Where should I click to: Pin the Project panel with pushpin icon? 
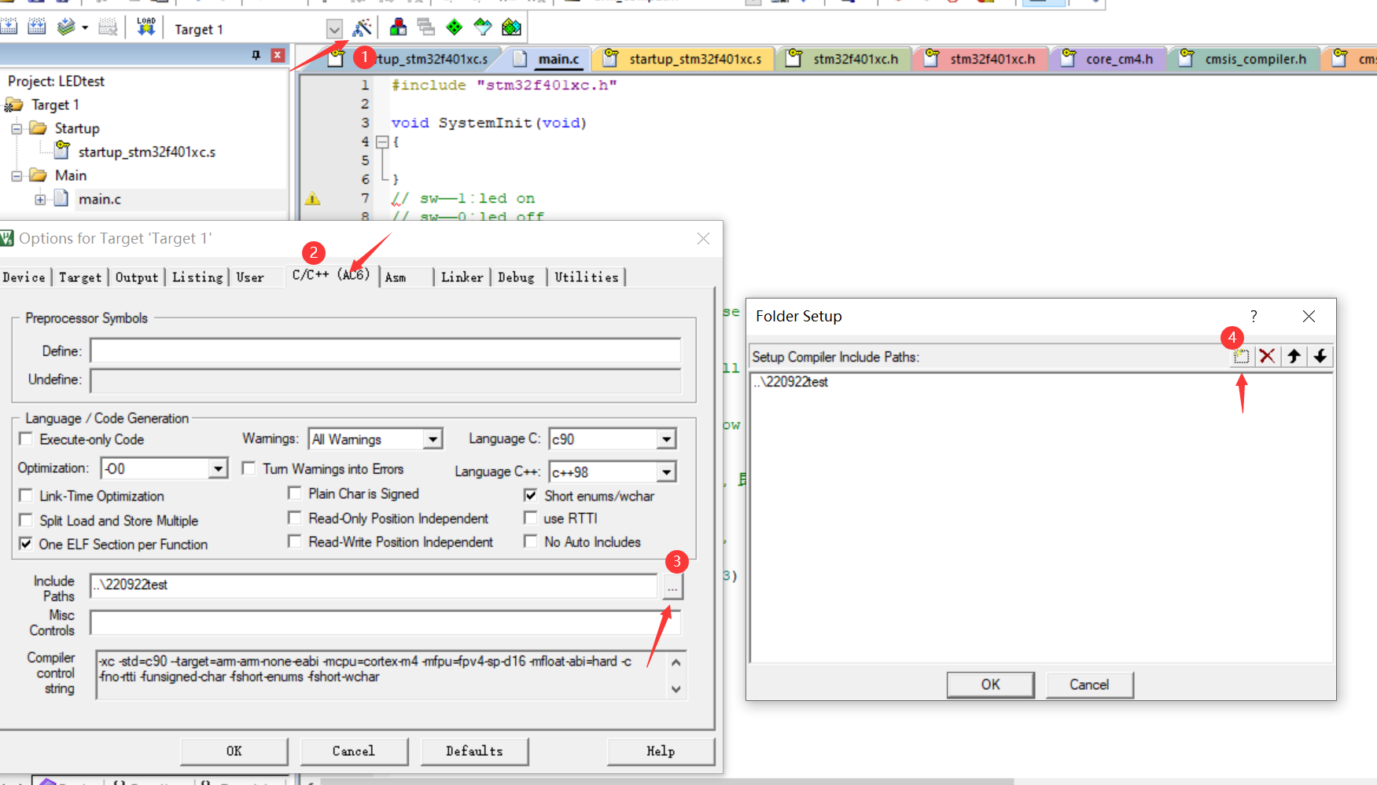[256, 55]
